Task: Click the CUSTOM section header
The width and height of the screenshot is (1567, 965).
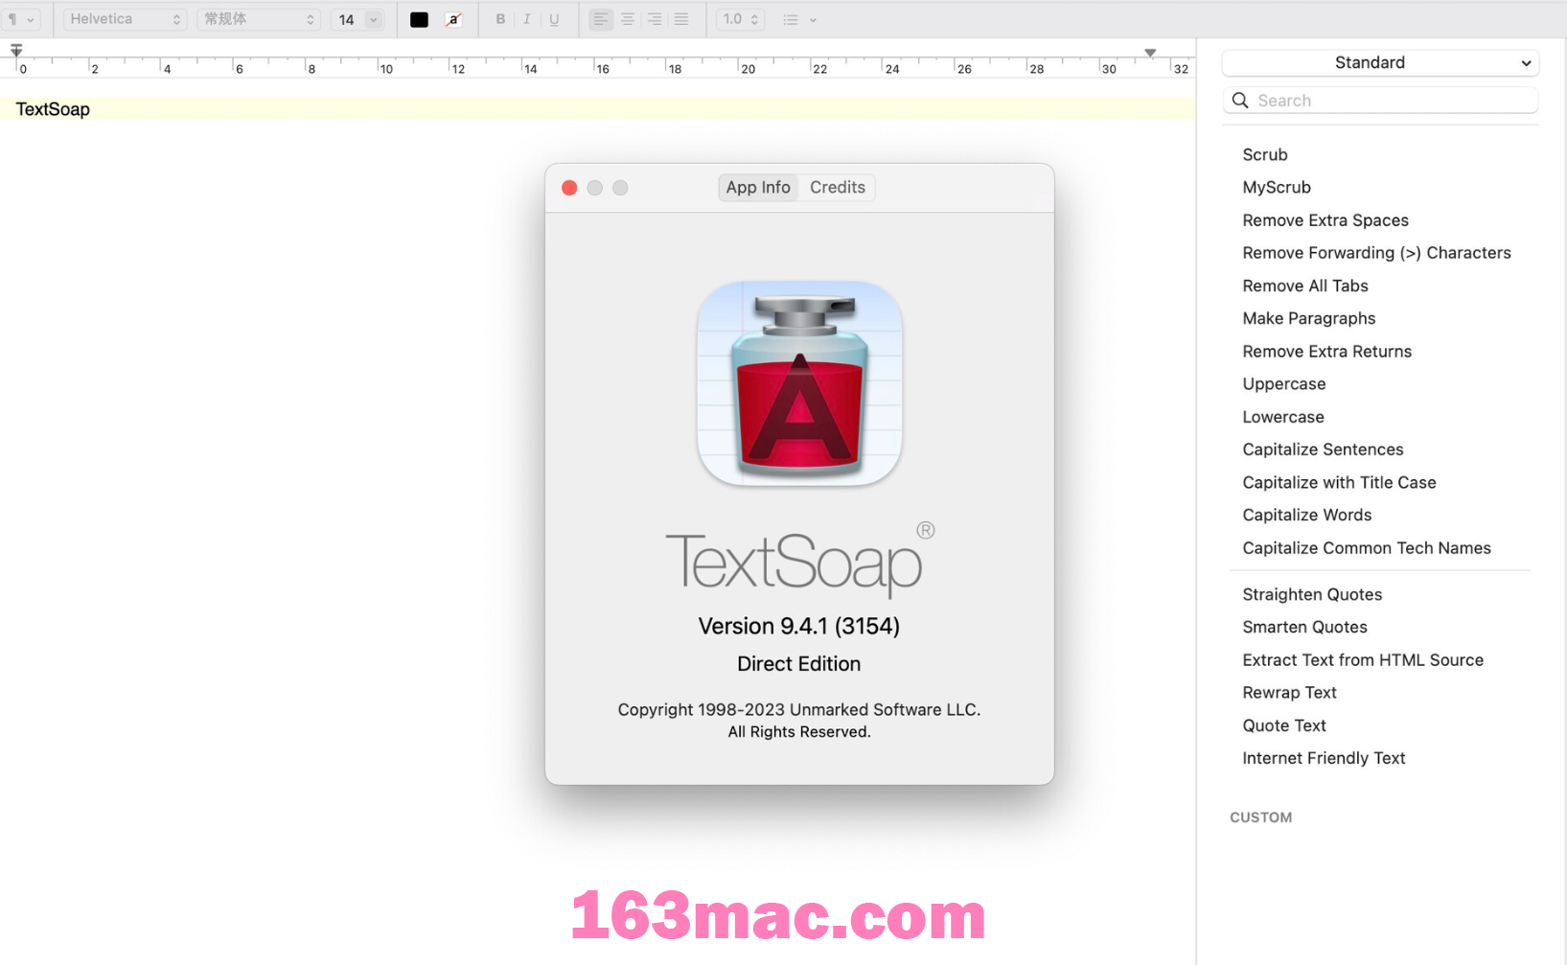Action: pos(1260,817)
